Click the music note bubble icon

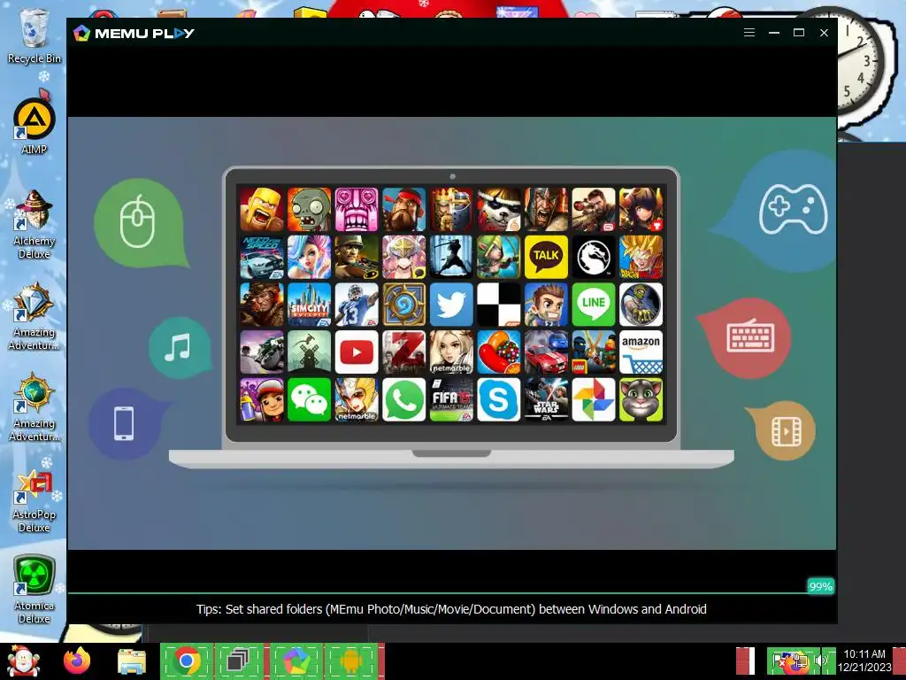[179, 347]
